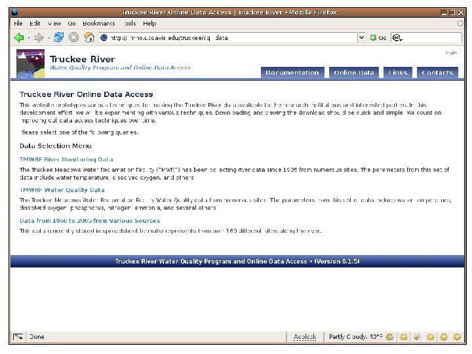472x354 pixels.
Task: Click the Done status bar text
Action: [37, 336]
